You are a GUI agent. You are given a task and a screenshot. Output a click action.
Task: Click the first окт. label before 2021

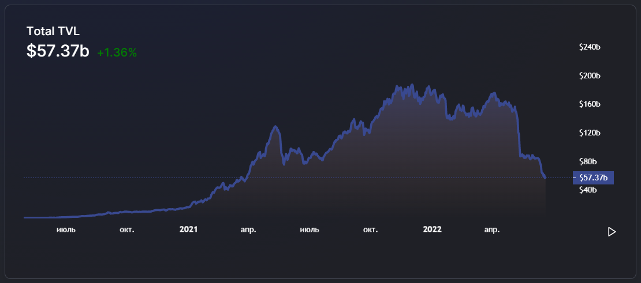(126, 230)
